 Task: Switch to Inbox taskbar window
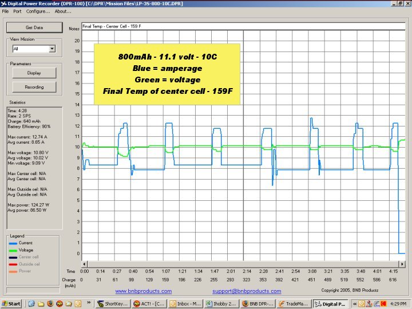pyautogui.click(x=185, y=304)
